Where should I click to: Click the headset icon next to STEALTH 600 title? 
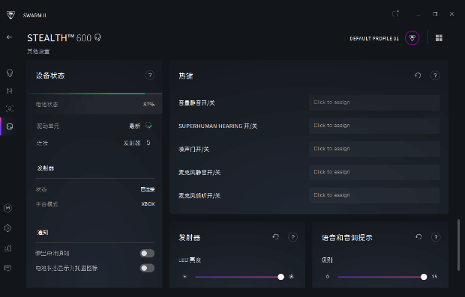pos(97,37)
